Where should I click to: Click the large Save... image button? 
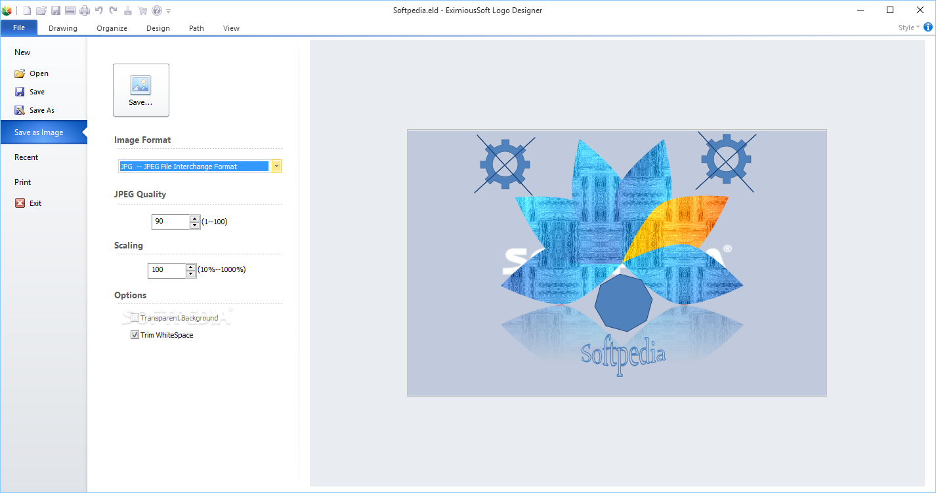tap(141, 90)
